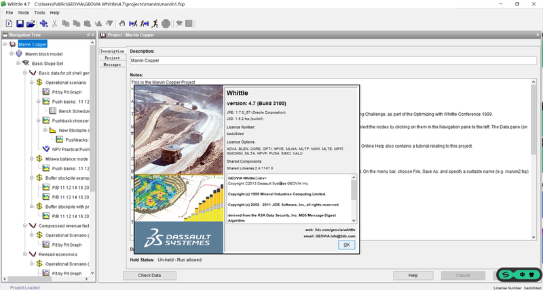
Task: Click the Project Loaded status text
Action: (x=25, y=287)
